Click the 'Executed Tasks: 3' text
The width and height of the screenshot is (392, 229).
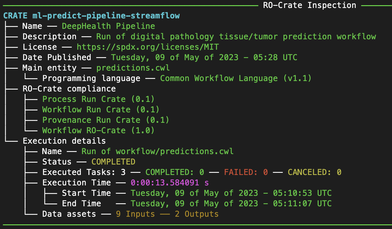tap(84, 172)
